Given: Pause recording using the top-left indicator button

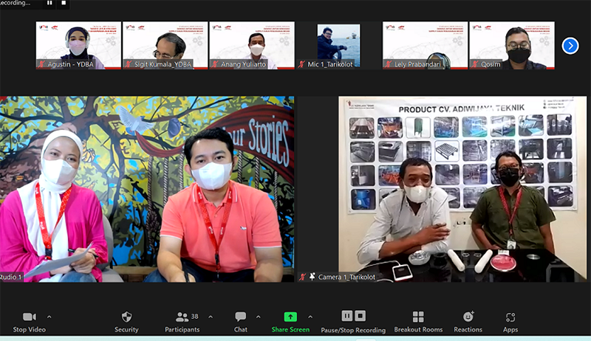Looking at the screenshot, I should coord(49,3).
